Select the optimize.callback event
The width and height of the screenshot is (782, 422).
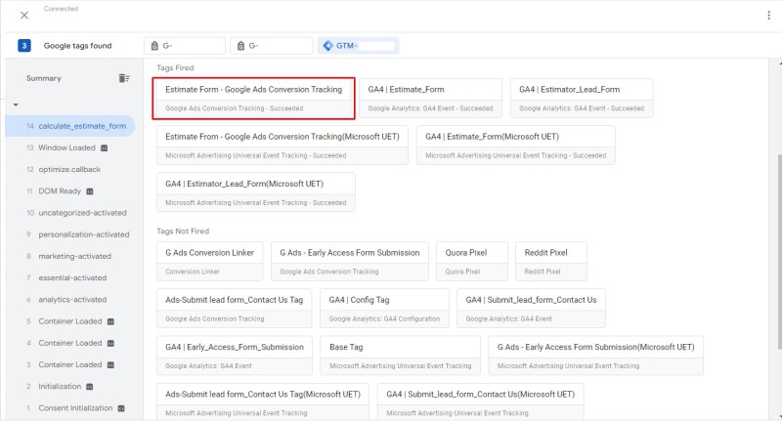click(68, 169)
